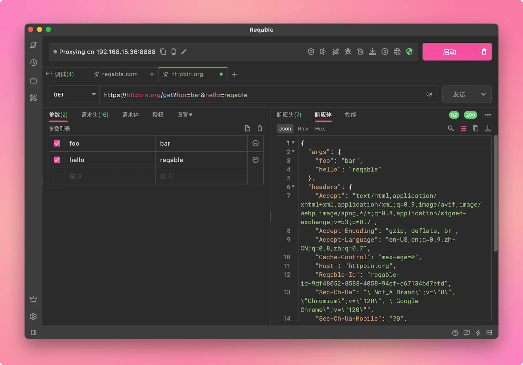The width and height of the screenshot is (523, 365).
Task: Open the settings gear in sidebar
Action: pyautogui.click(x=33, y=317)
